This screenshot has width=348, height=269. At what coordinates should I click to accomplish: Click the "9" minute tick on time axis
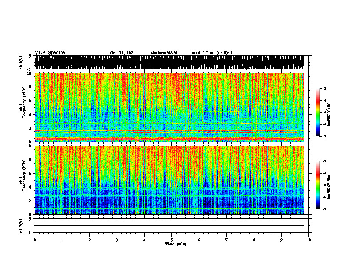(x=281, y=240)
